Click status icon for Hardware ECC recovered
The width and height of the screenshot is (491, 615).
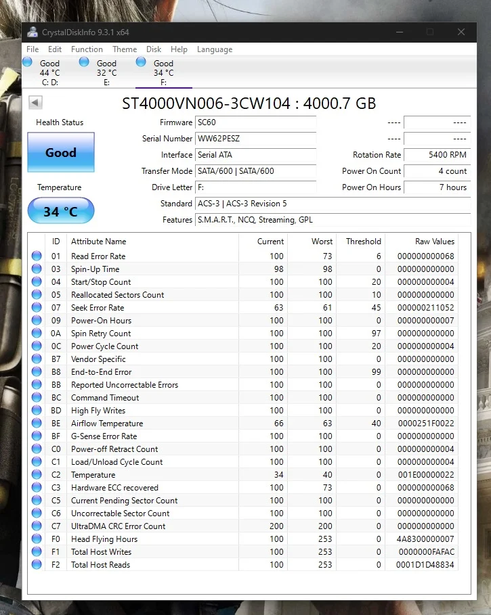37,488
